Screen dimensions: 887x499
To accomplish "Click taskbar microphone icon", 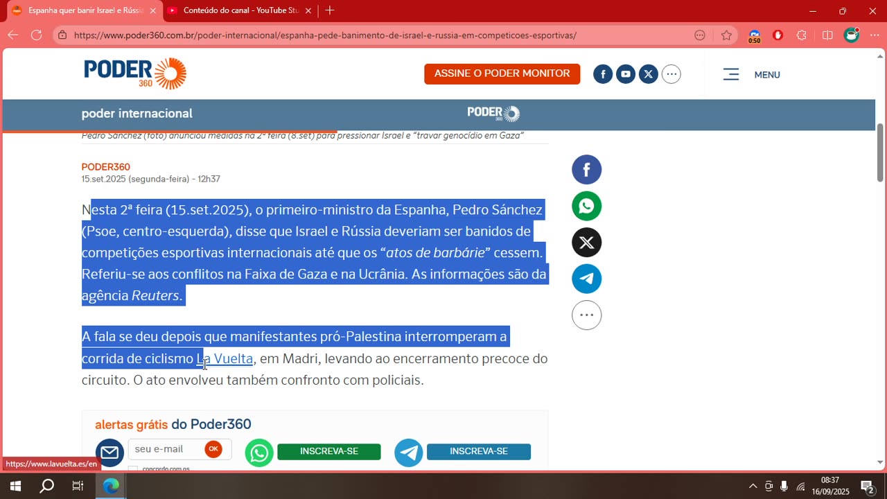I will click(x=784, y=486).
